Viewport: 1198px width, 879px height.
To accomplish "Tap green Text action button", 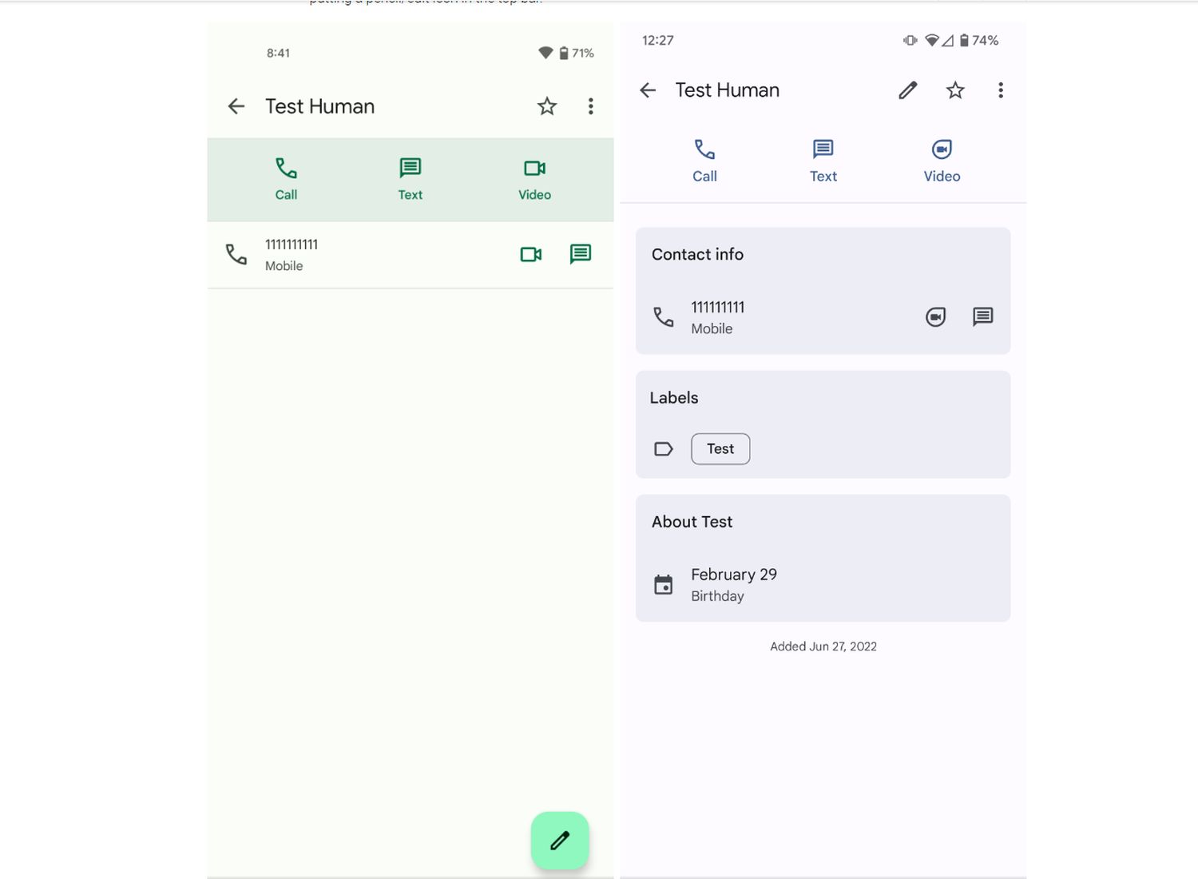I will (411, 179).
